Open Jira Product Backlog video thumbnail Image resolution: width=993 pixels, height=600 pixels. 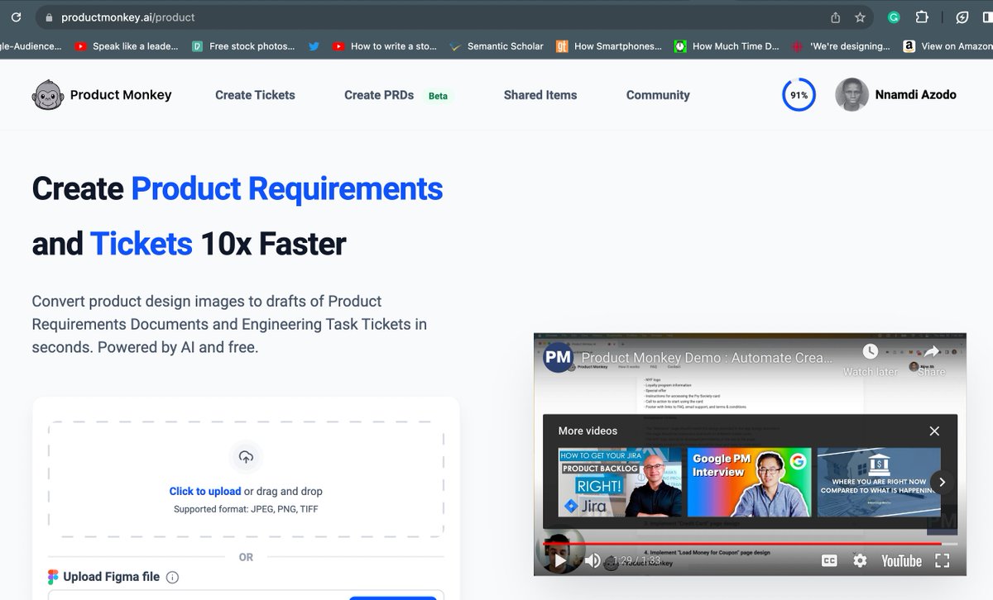pos(620,482)
